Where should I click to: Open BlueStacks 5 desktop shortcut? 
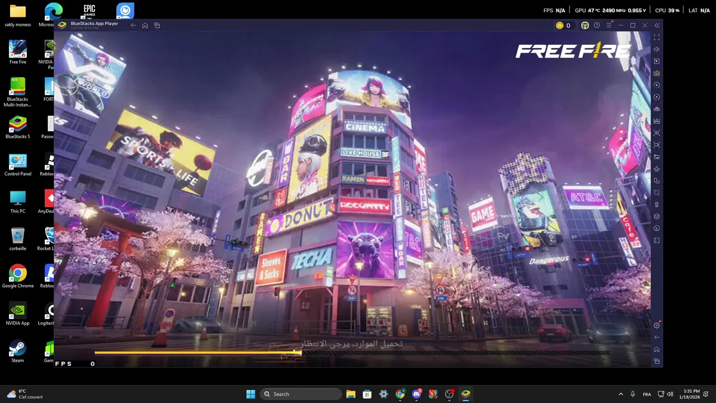pyautogui.click(x=18, y=127)
